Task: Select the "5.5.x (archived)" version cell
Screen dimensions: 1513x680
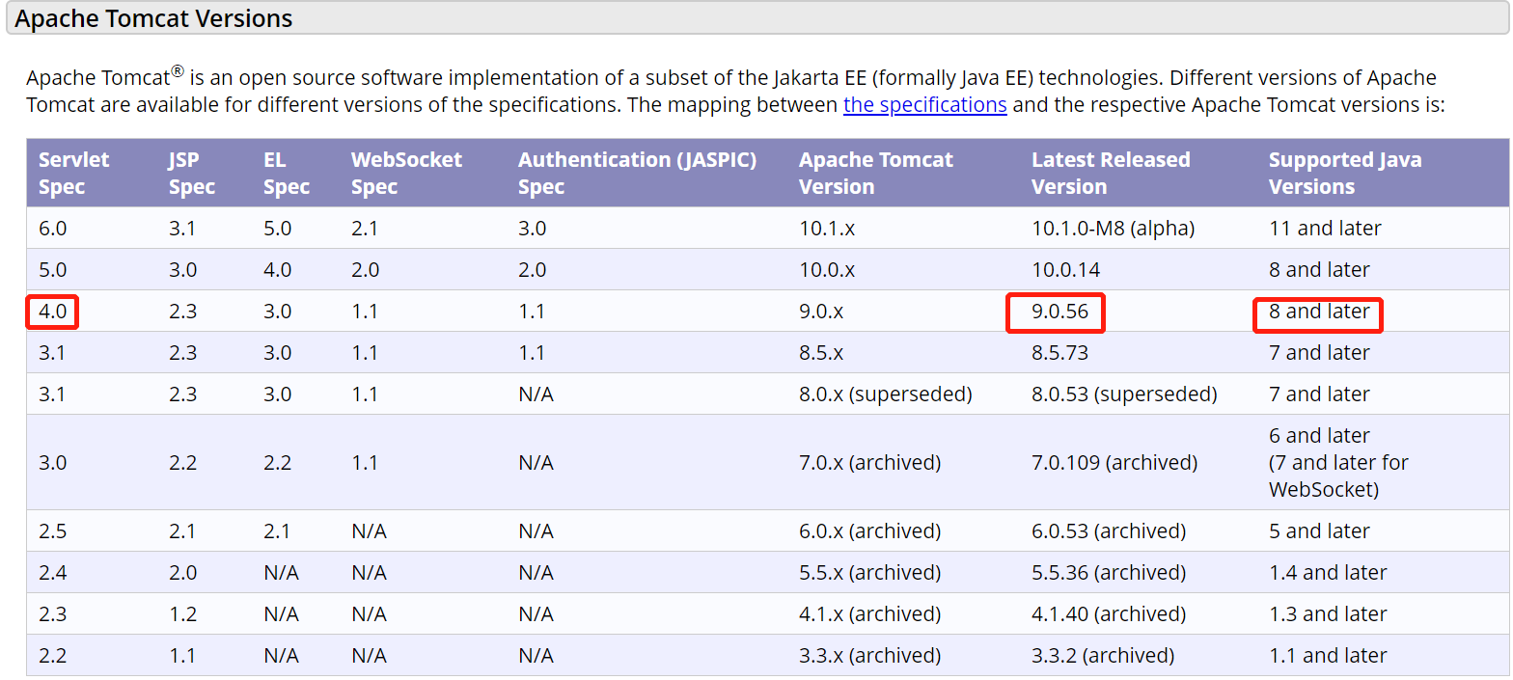Action: (869, 573)
